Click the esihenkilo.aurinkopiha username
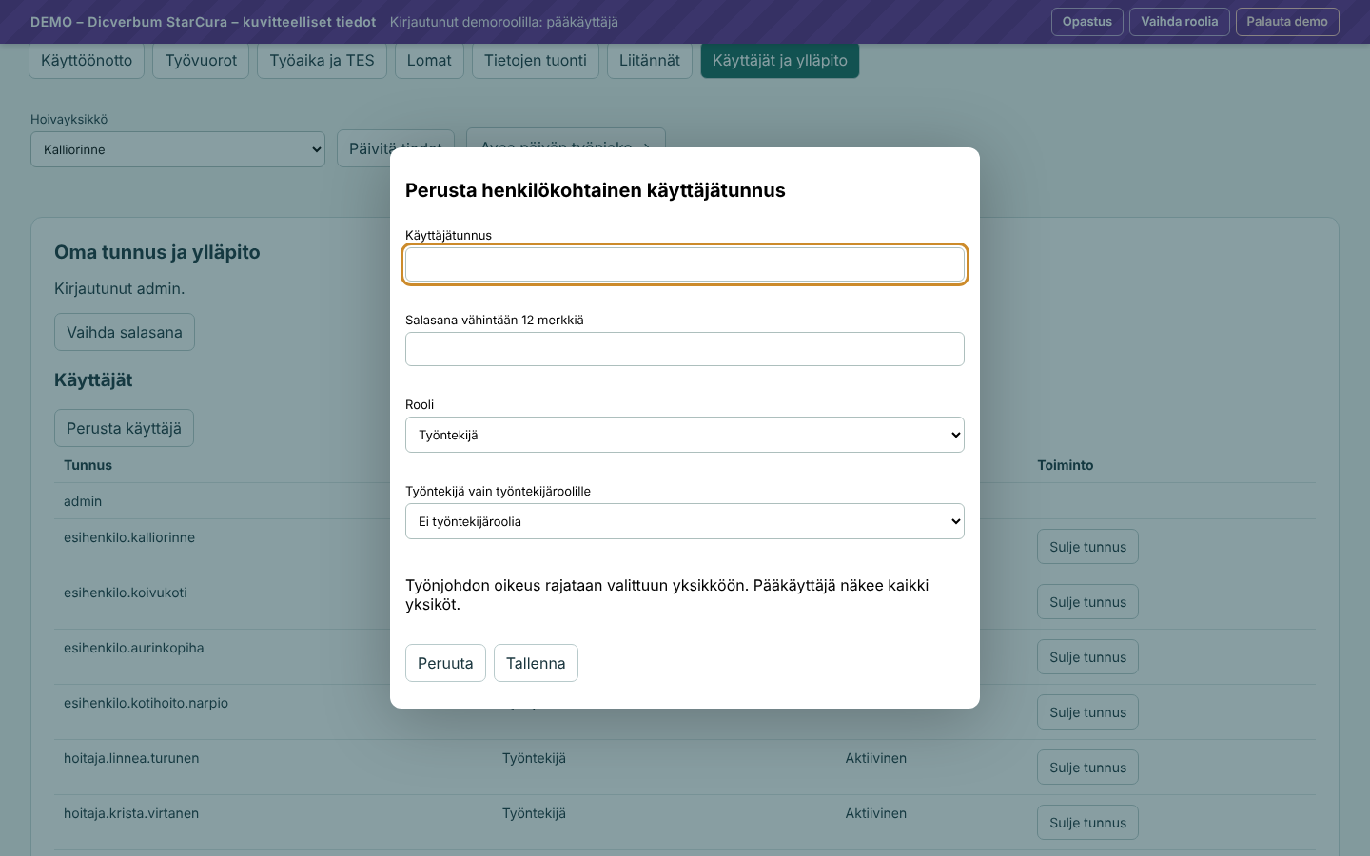1370x856 pixels. pyautogui.click(x=134, y=648)
